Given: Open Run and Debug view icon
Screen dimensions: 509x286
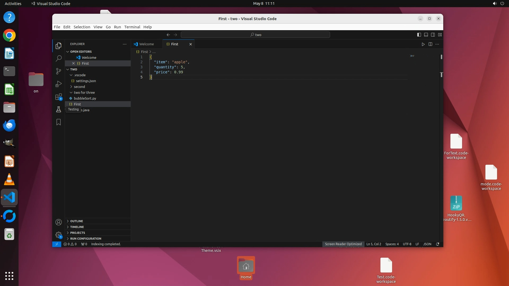Looking at the screenshot, I should click(59, 84).
